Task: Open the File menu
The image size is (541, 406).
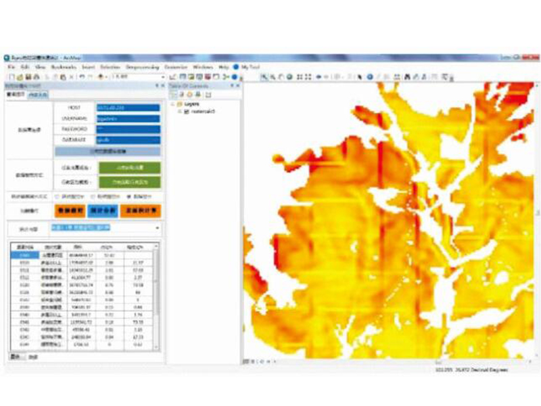Action: (x=11, y=67)
